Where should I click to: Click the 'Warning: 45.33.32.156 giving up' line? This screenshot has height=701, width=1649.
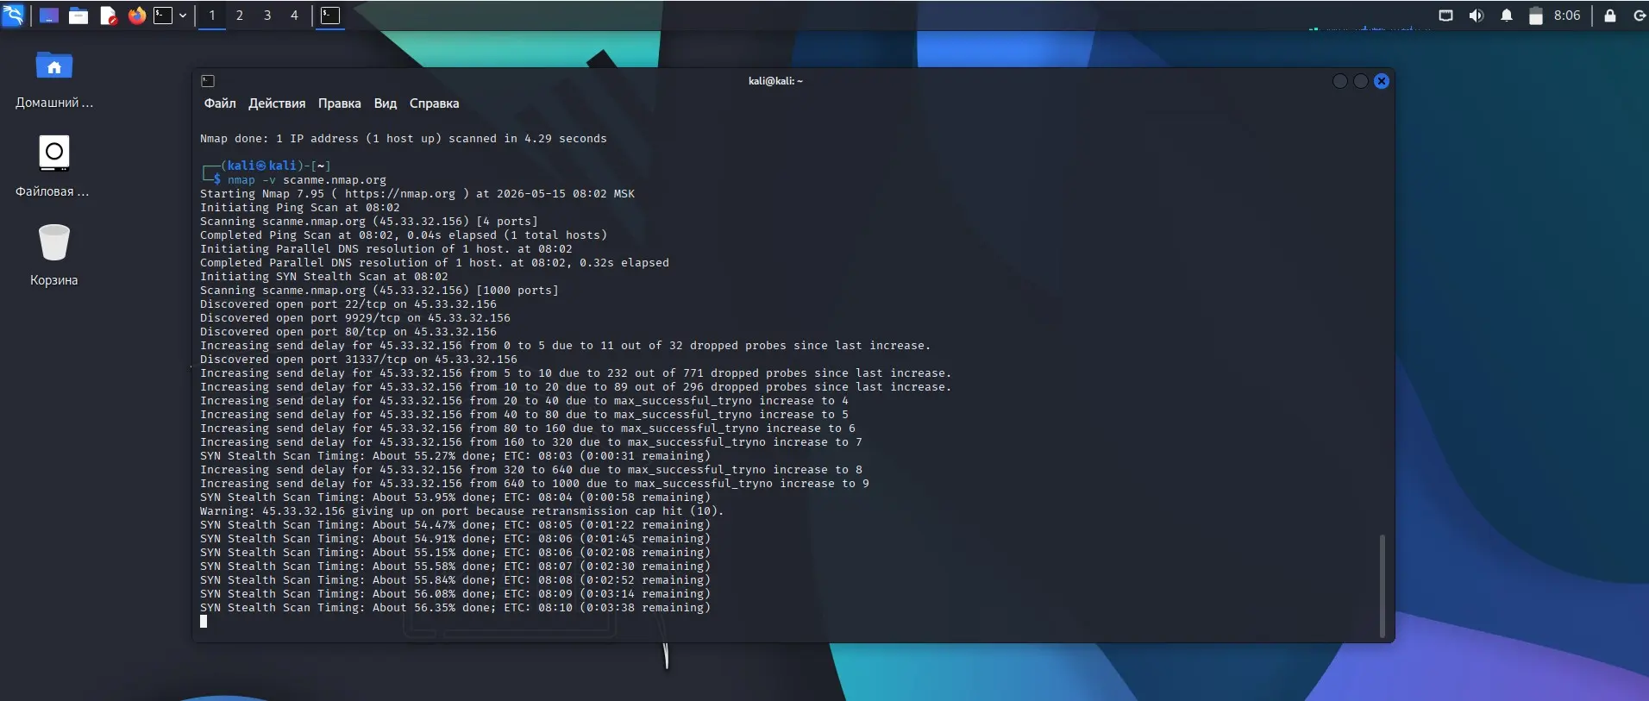coord(462,511)
